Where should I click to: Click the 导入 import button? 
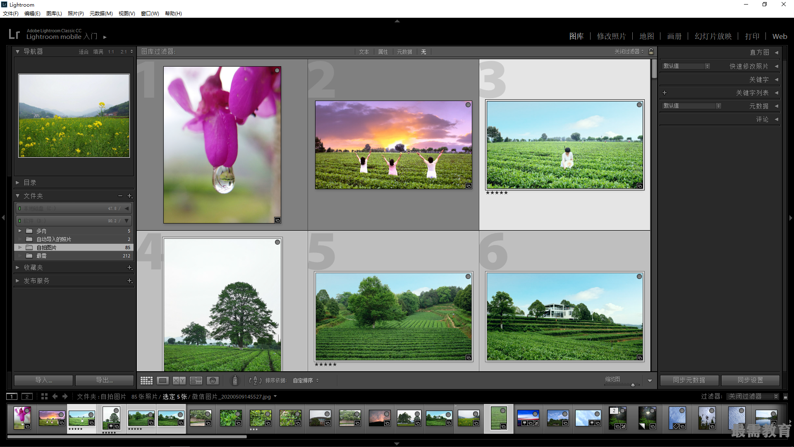[x=44, y=380]
